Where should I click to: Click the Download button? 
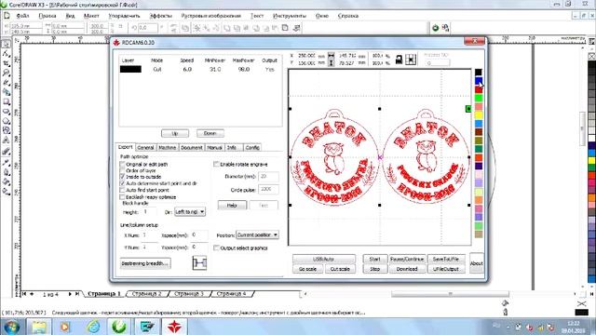pyautogui.click(x=407, y=269)
